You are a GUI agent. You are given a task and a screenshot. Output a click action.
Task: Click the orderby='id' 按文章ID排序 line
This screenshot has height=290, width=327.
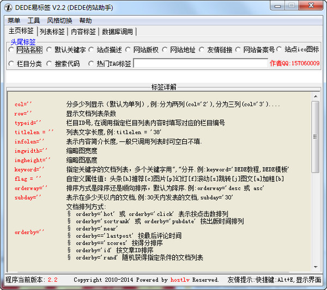click(x=111, y=250)
